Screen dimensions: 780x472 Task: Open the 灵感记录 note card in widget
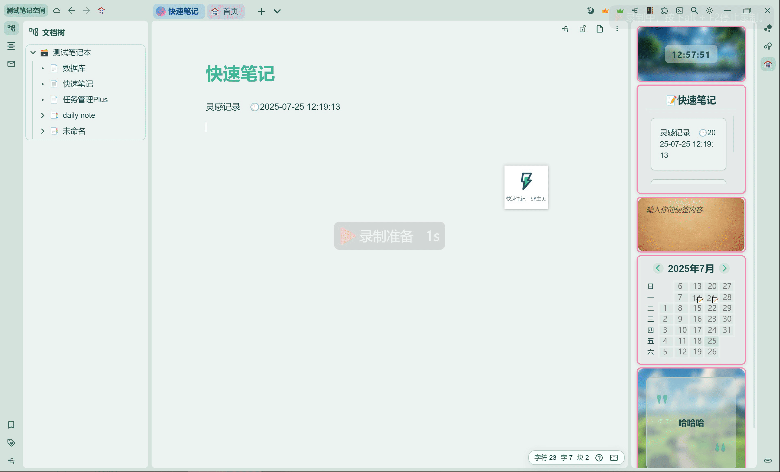[x=688, y=144]
